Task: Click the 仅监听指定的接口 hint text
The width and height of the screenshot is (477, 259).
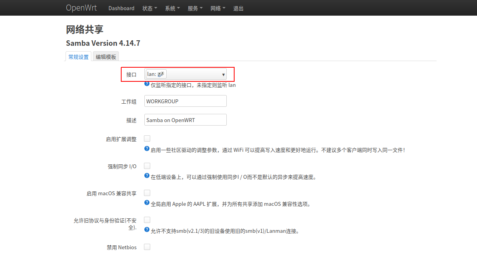Action: [x=193, y=85]
